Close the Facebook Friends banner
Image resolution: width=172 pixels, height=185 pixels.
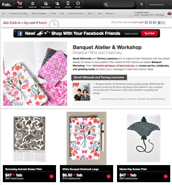point(15,31)
